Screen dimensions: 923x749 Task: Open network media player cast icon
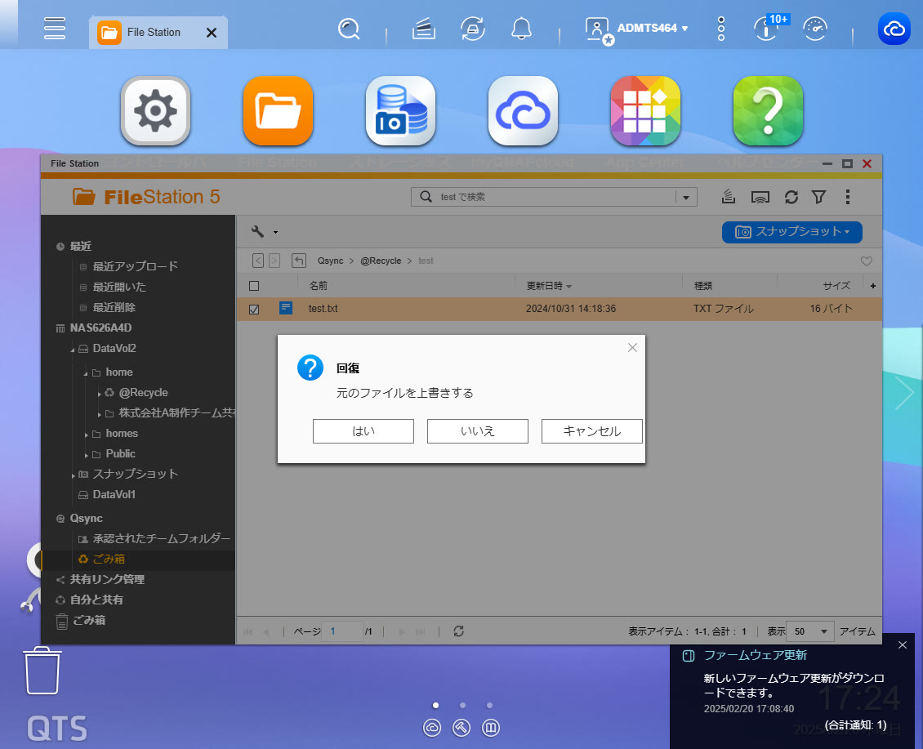click(x=760, y=197)
